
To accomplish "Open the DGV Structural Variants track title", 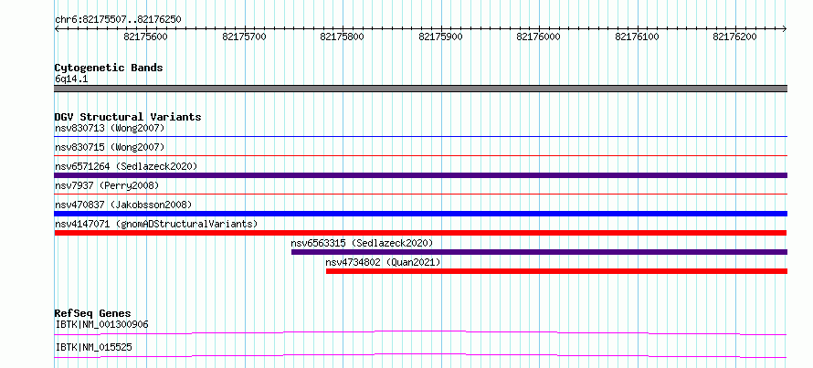I will pyautogui.click(x=128, y=117).
